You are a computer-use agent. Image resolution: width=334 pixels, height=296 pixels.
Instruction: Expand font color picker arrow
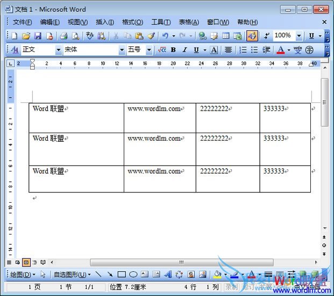[x=289, y=50]
